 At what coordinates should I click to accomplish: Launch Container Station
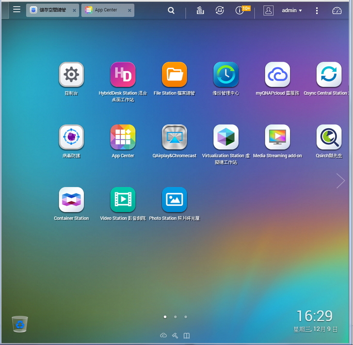coord(71,199)
